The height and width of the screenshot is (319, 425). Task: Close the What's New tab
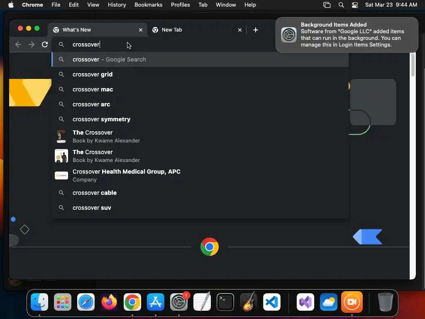coord(140,30)
